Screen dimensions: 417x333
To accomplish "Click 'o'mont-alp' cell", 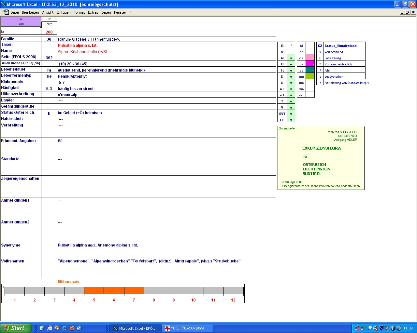I will pyautogui.click(x=166, y=95).
